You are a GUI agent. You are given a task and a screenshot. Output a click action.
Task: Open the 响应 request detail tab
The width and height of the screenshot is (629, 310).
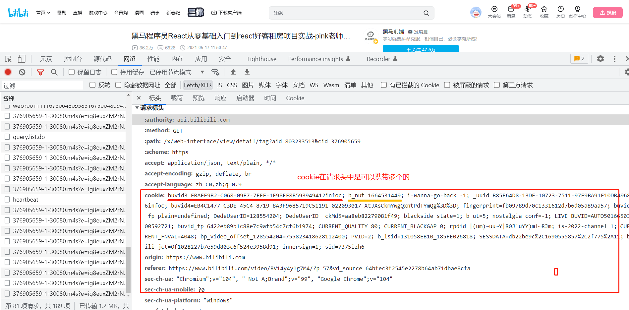click(220, 98)
